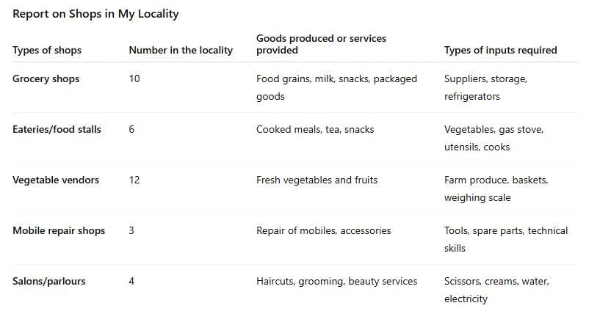Select the 'Repair of mobiles, accessories' cell

coord(323,230)
